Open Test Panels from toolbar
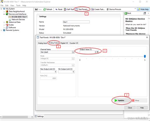The height and width of the screenshot is (121, 150). point(82,9)
